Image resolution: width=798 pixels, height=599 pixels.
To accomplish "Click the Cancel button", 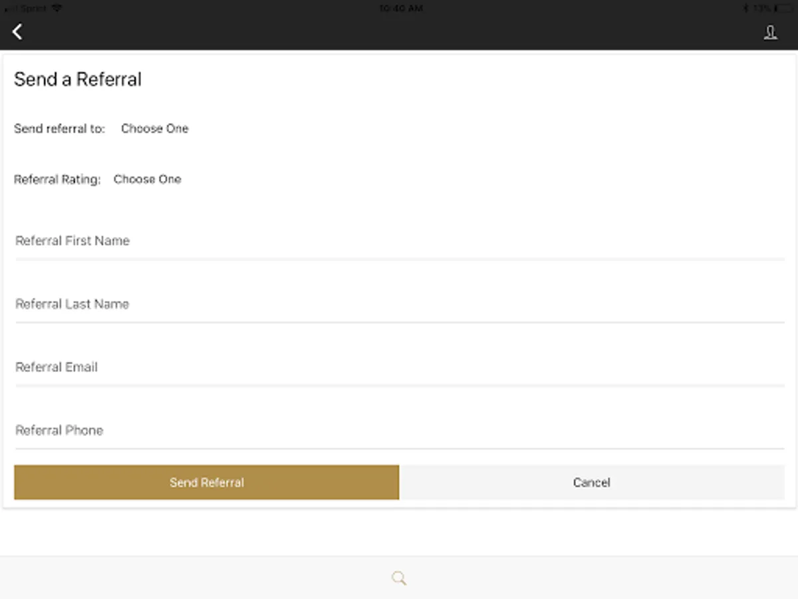I will tap(592, 483).
